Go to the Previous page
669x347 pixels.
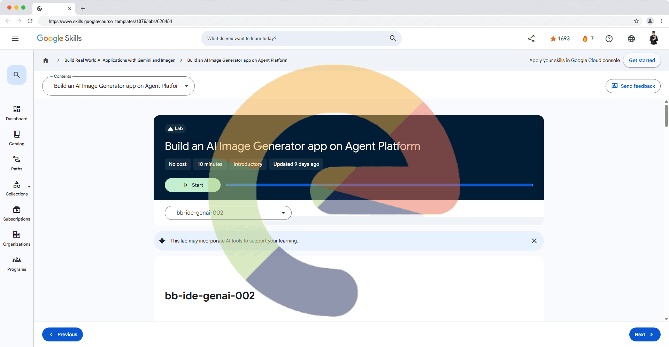coord(62,334)
